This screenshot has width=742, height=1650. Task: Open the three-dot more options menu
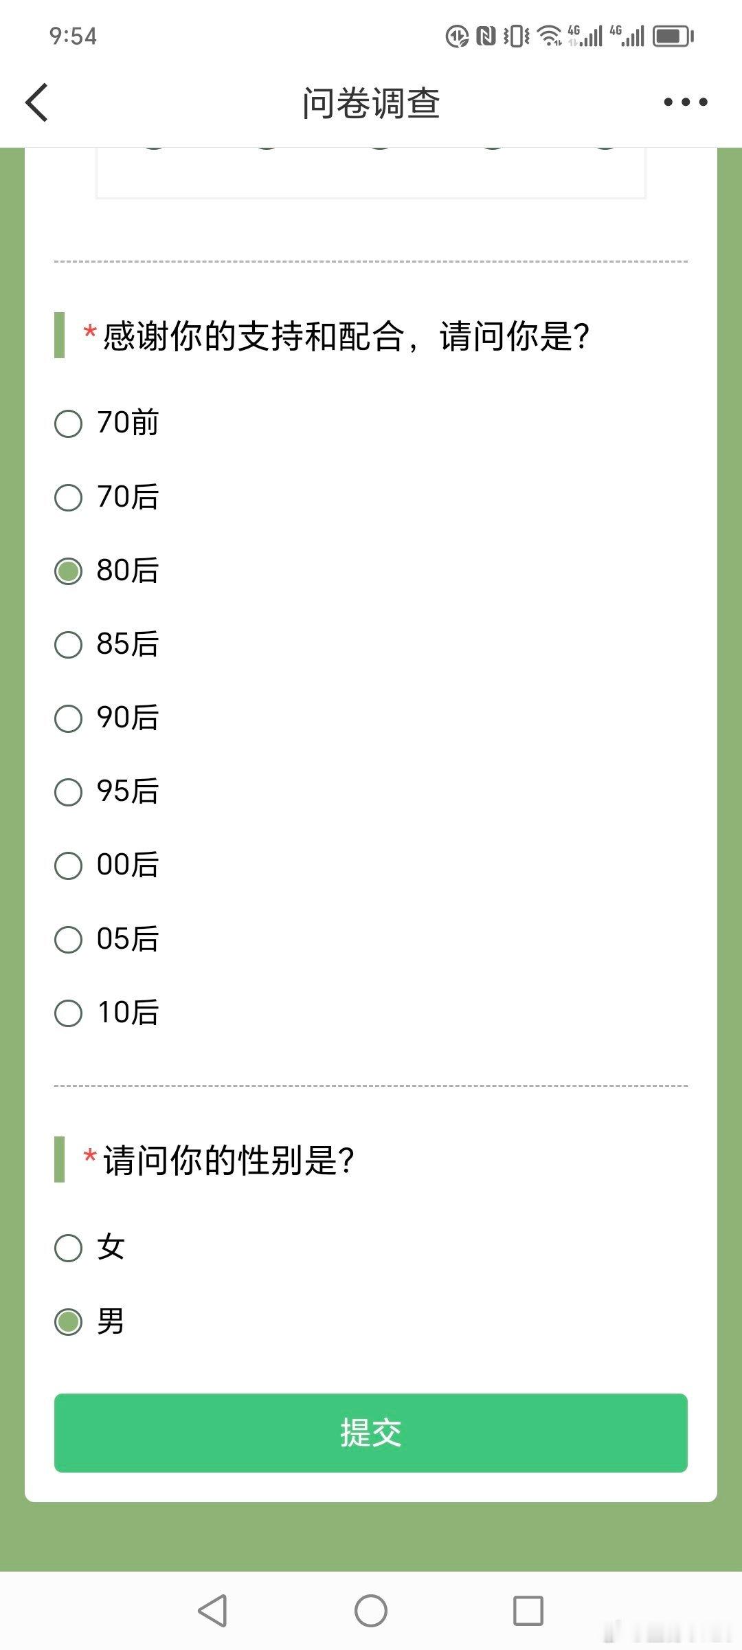[685, 102]
